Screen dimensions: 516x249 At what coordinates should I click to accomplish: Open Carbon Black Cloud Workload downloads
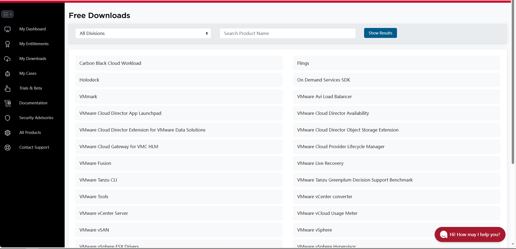[179, 63]
